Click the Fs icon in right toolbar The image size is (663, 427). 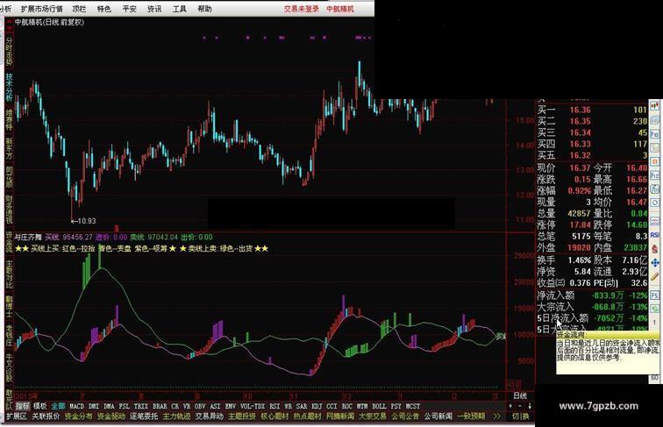pos(654,295)
